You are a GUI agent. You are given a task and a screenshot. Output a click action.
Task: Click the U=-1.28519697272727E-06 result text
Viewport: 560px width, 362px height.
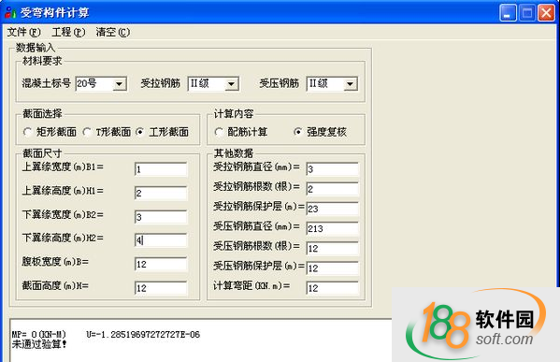143,335
